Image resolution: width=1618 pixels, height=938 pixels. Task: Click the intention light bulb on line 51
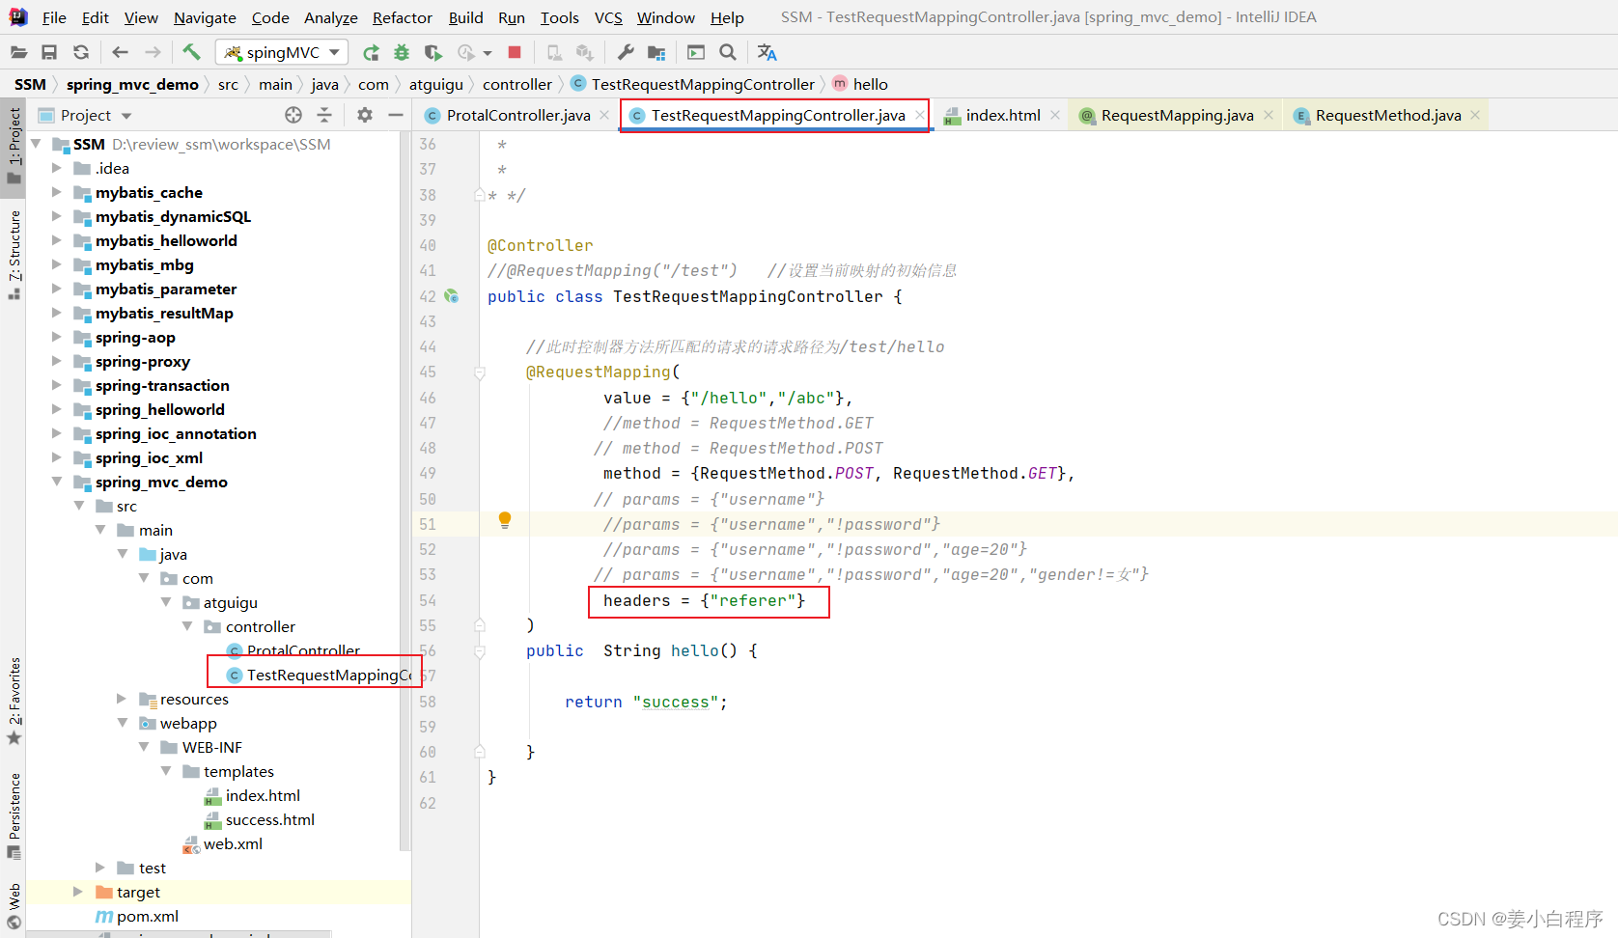point(504,521)
